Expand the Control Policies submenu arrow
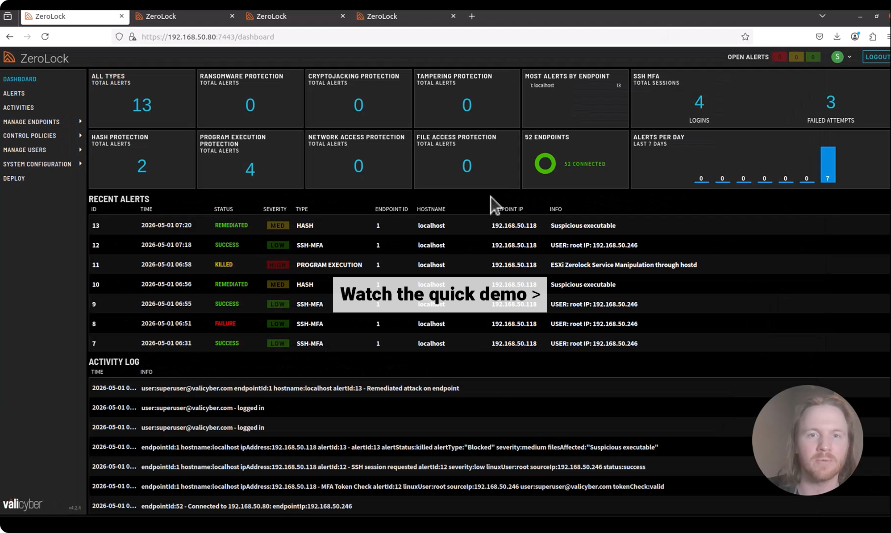Screen dimensions: 891x533 pyautogui.click(x=80, y=135)
